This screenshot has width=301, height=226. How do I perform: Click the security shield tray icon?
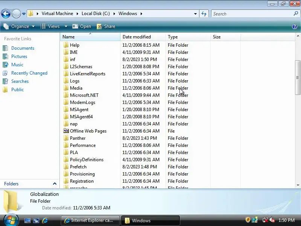tap(248, 220)
